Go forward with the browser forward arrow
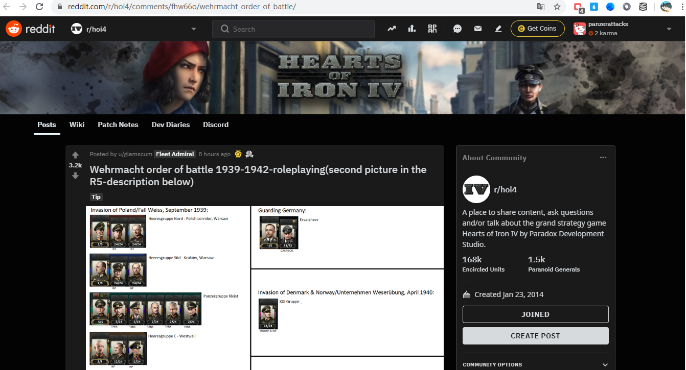The height and width of the screenshot is (370, 686). click(22, 7)
